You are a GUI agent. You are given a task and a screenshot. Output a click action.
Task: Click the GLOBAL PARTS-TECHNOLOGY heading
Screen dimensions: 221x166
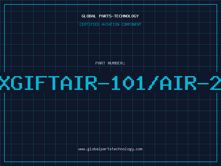(x=110, y=16)
